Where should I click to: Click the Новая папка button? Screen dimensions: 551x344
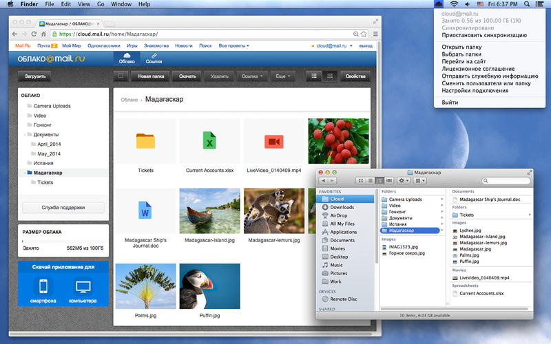(151, 76)
